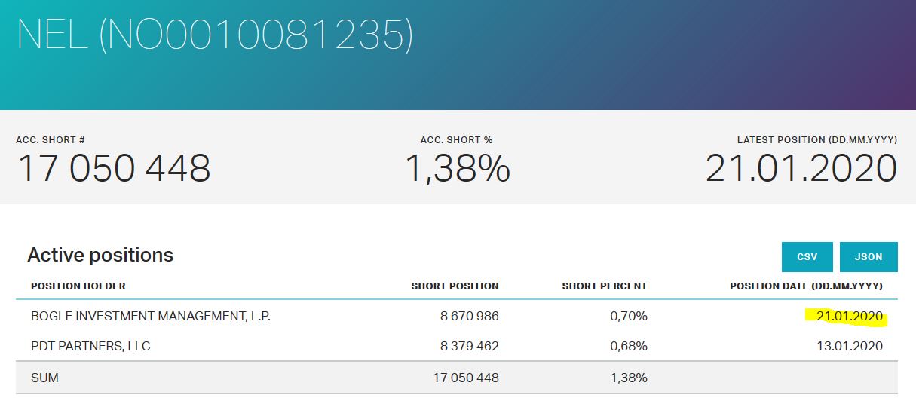This screenshot has height=401, width=916.
Task: Open the Bogle Investment Management, L.P. holder entry
Action: [151, 317]
